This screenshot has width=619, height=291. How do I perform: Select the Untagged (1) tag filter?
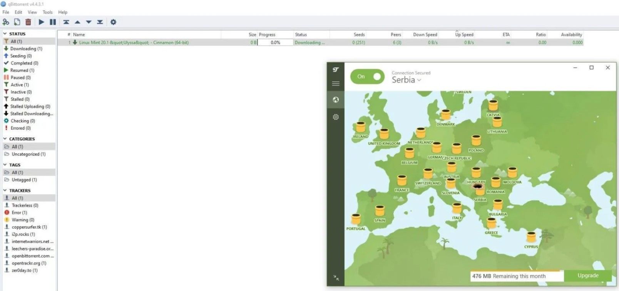coord(24,180)
